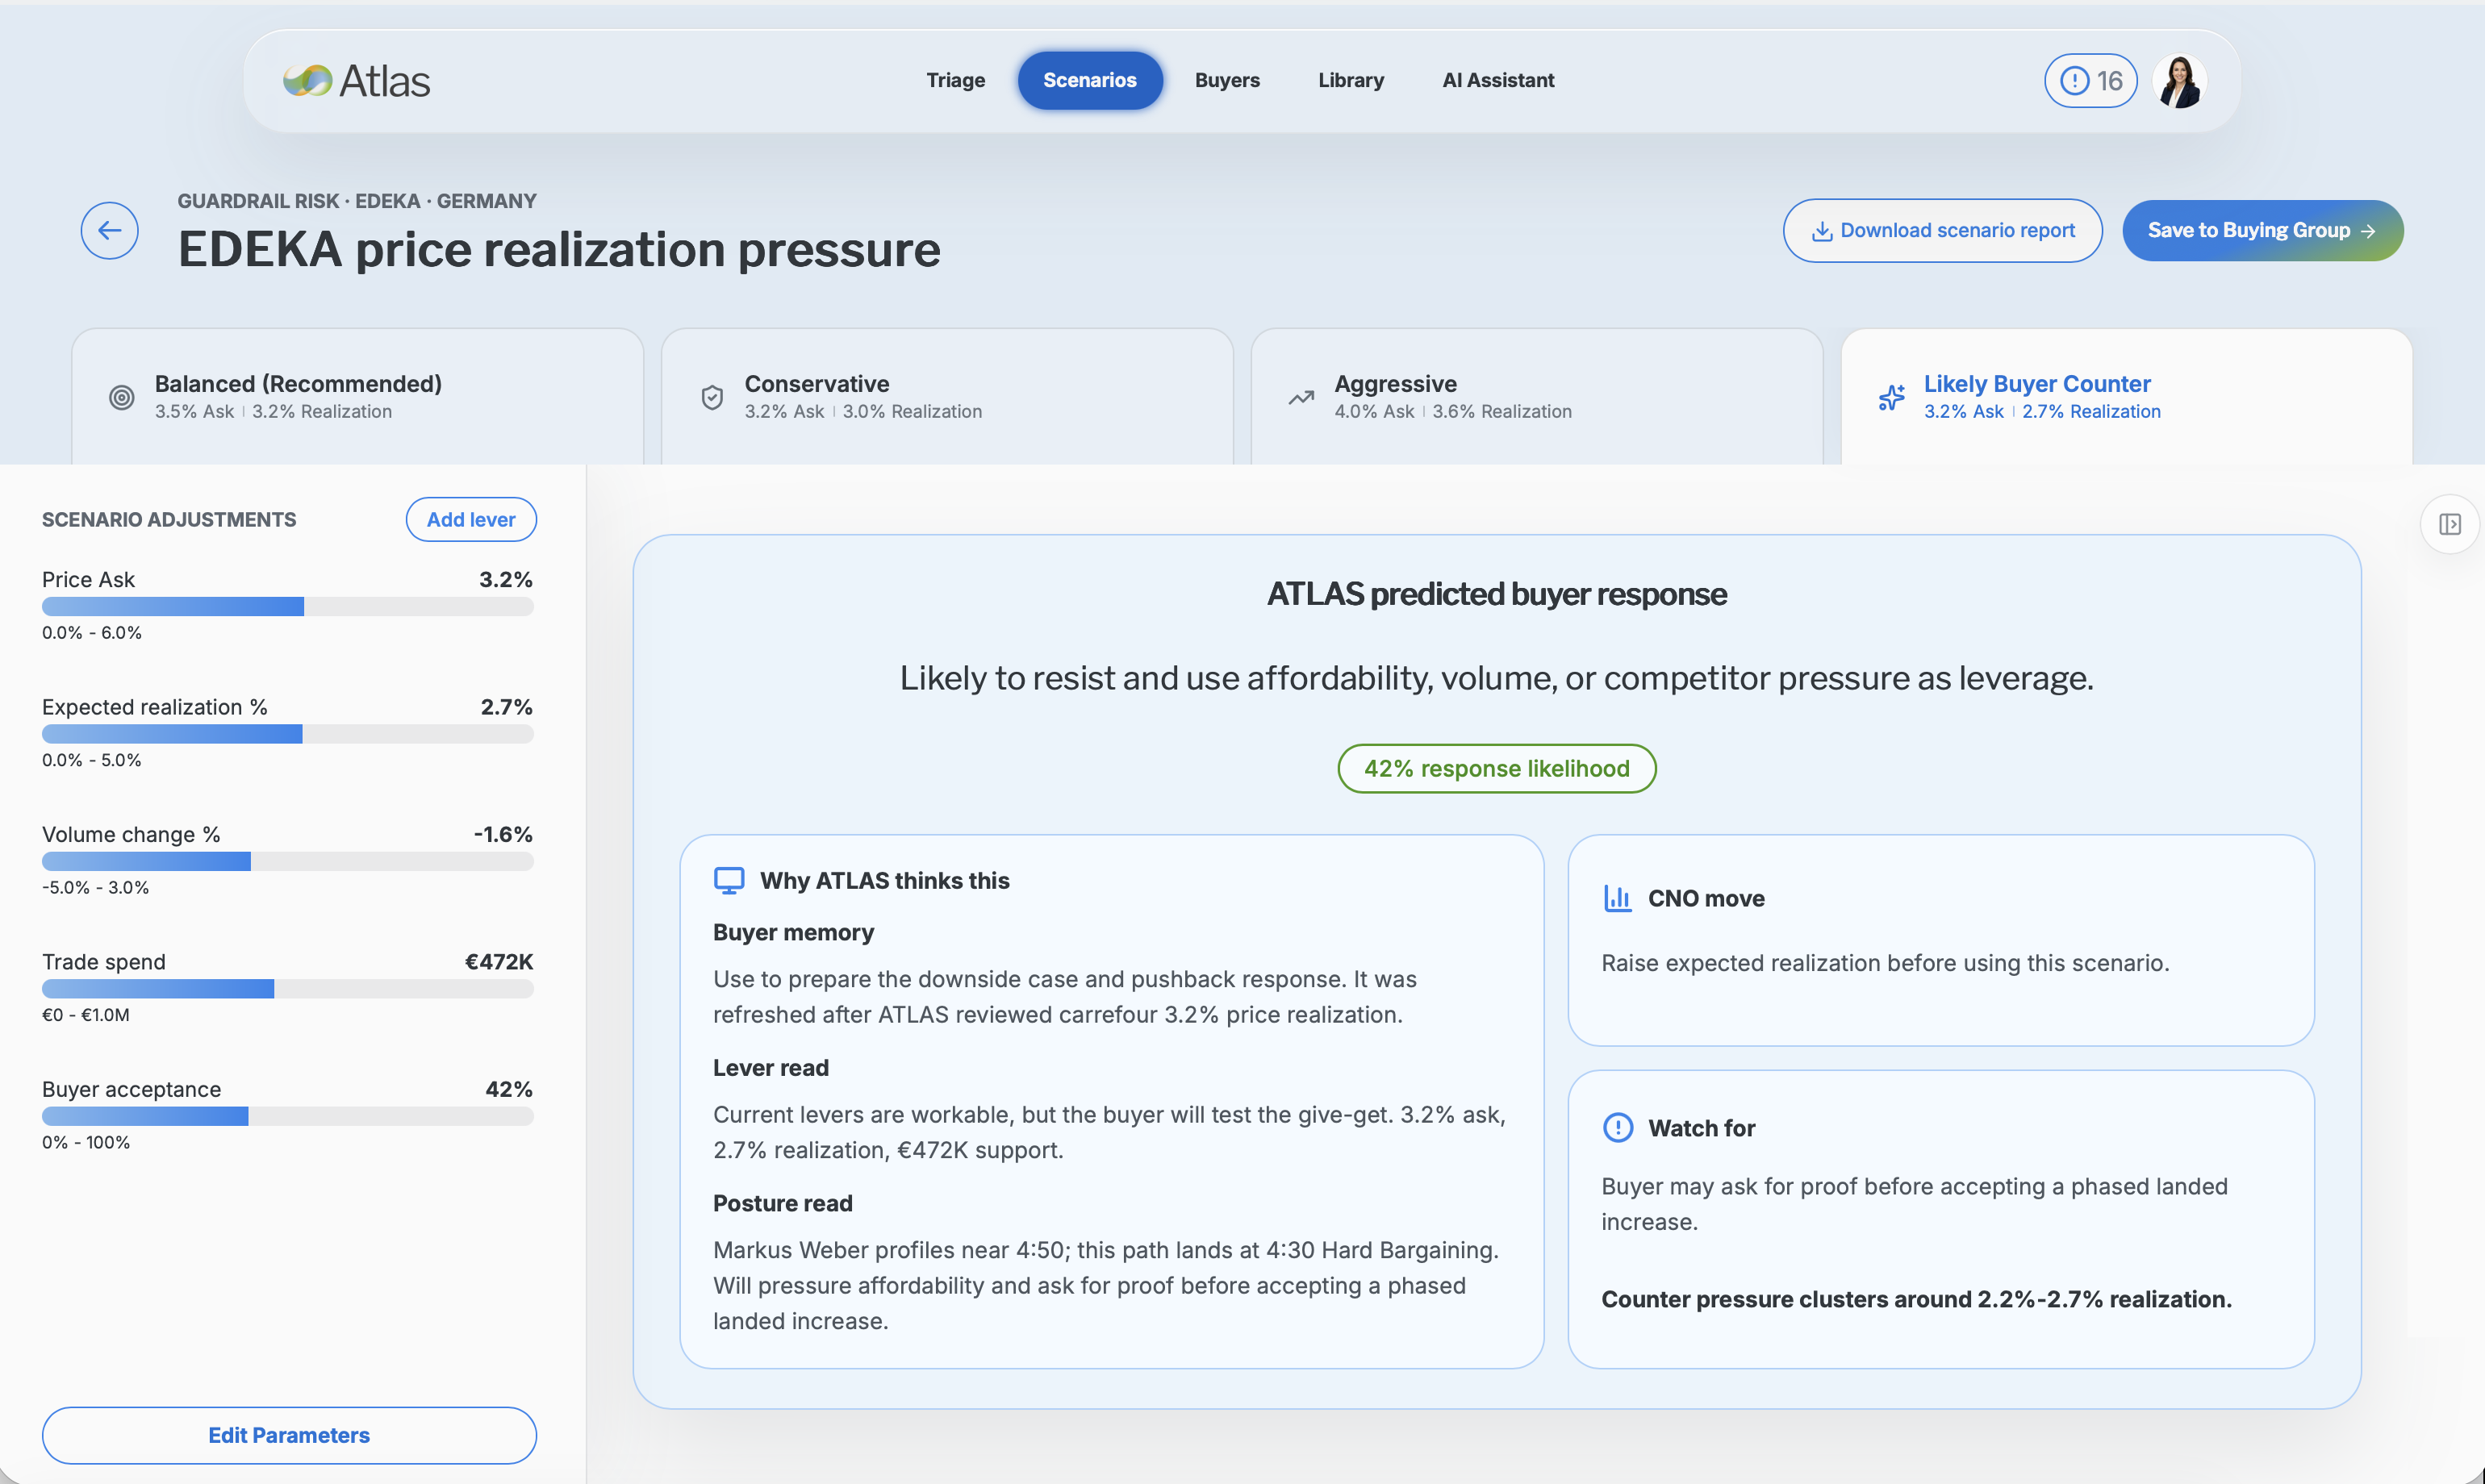Viewport: 2485px width, 1484px height.
Task: Click the Price Ask 3.2% value
Action: coord(506,580)
